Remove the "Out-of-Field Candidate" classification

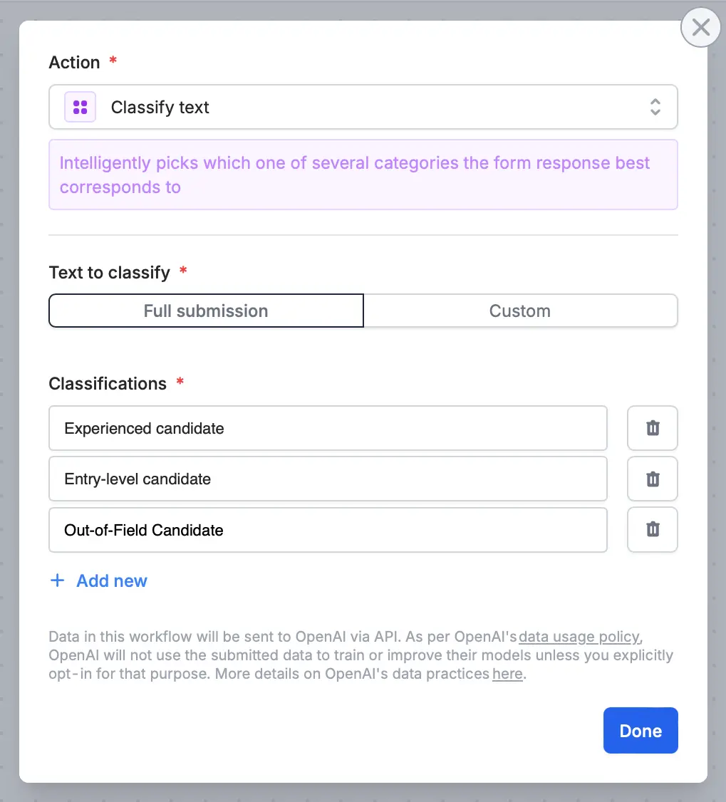point(652,530)
